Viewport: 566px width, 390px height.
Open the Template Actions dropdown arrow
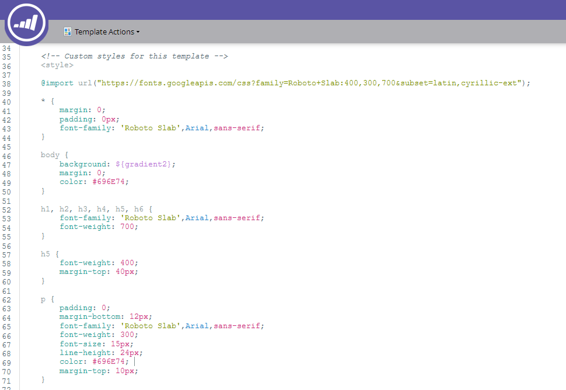[x=138, y=32]
